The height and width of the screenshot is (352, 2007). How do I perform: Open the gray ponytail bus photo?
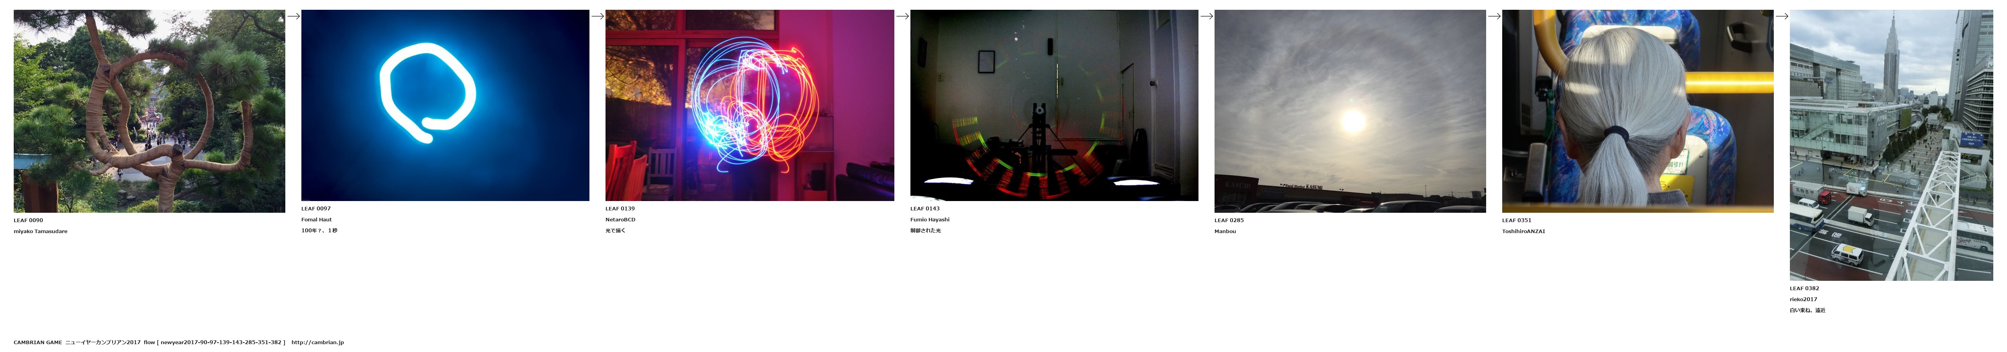(x=1637, y=111)
